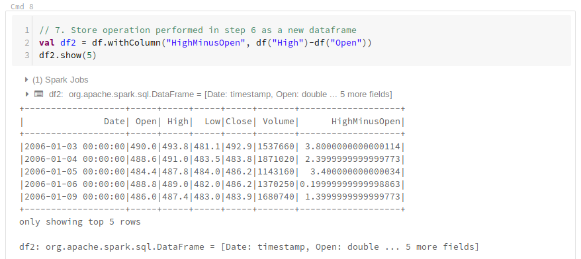
Task: Click the 2006-01-04 00:00:00 date cell
Action: pos(75,159)
